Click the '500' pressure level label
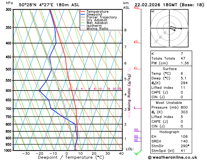This screenshot has width=207, height=160. 9,69
